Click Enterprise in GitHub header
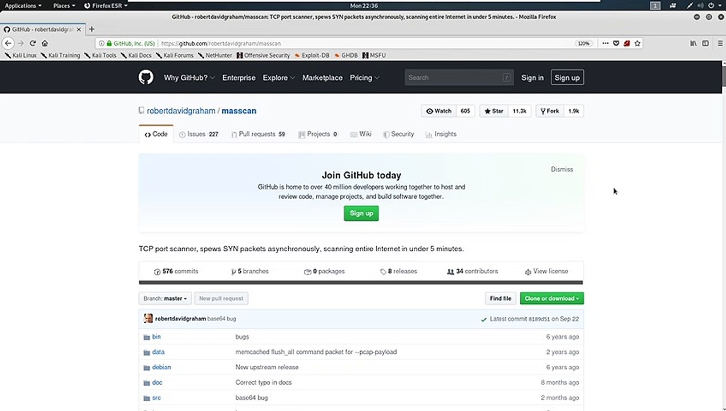Screen dimensions: 726x411 click(239, 78)
